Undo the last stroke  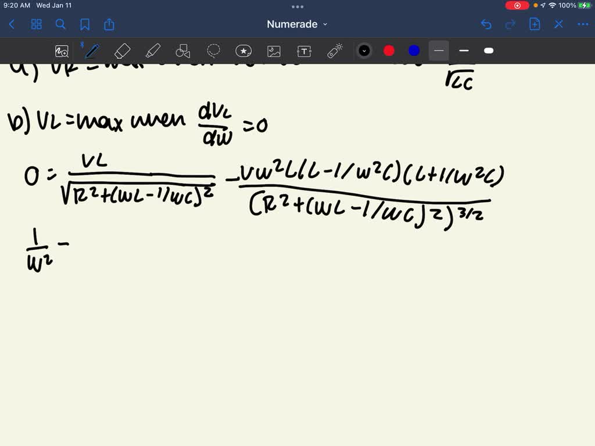coord(486,24)
